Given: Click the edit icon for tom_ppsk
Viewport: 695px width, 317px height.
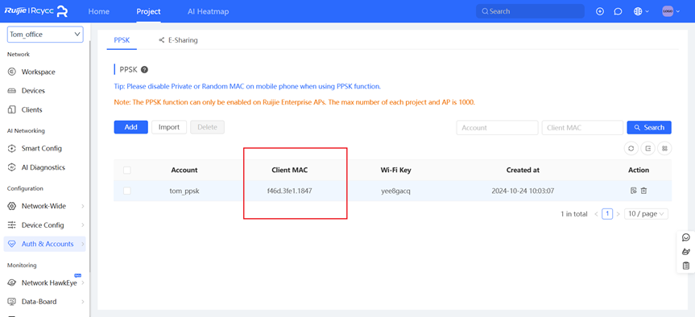Looking at the screenshot, I should [x=633, y=191].
